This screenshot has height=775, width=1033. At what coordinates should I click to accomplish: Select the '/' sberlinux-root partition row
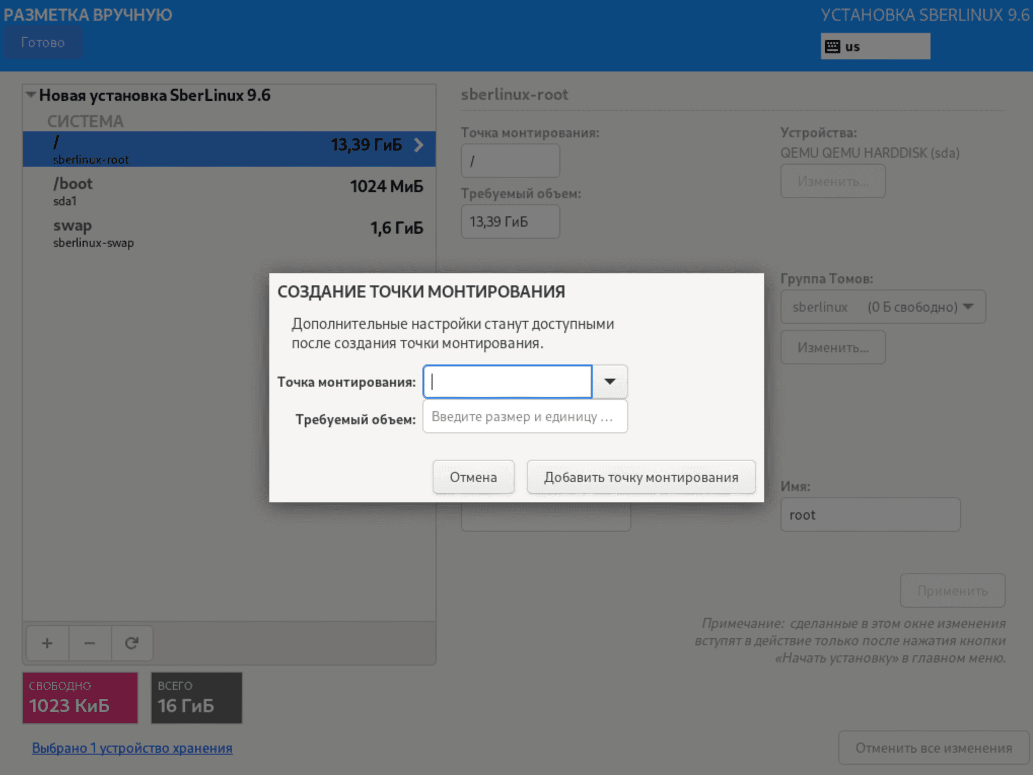(x=229, y=149)
